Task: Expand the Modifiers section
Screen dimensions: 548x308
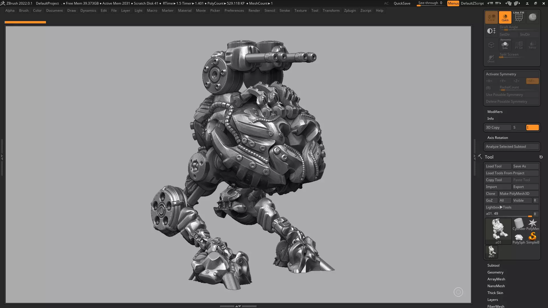Action: point(495,112)
